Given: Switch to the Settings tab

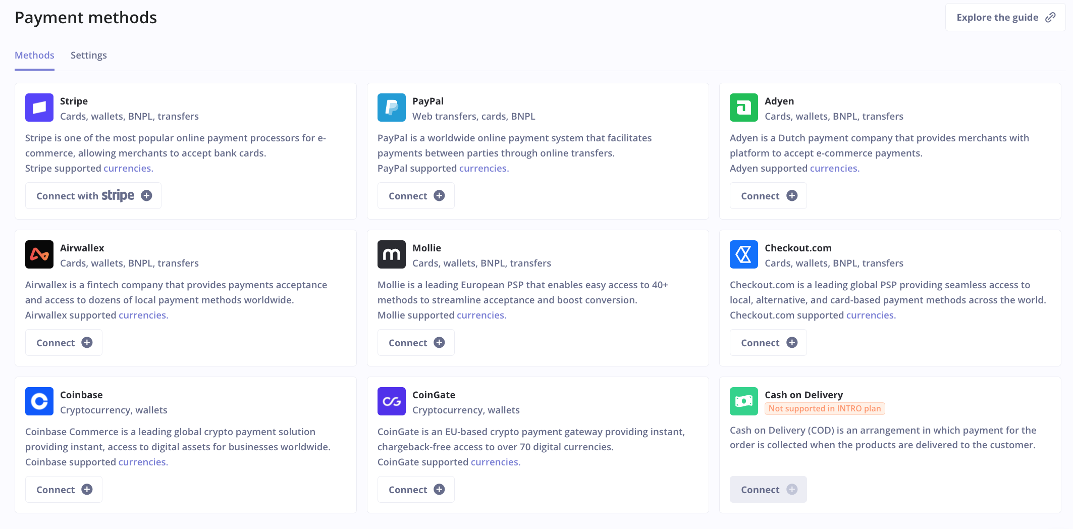Looking at the screenshot, I should click(x=88, y=55).
